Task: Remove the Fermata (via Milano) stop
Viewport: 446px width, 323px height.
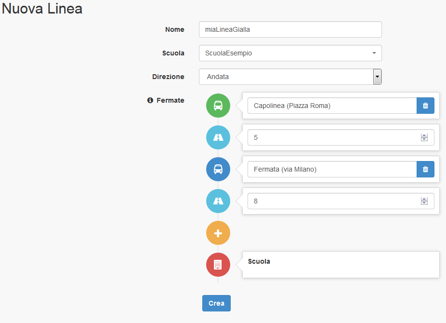Action: [425, 169]
